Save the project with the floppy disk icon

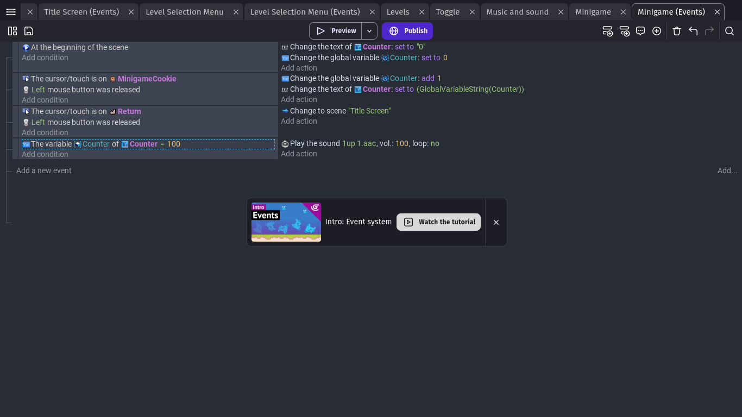[28, 31]
